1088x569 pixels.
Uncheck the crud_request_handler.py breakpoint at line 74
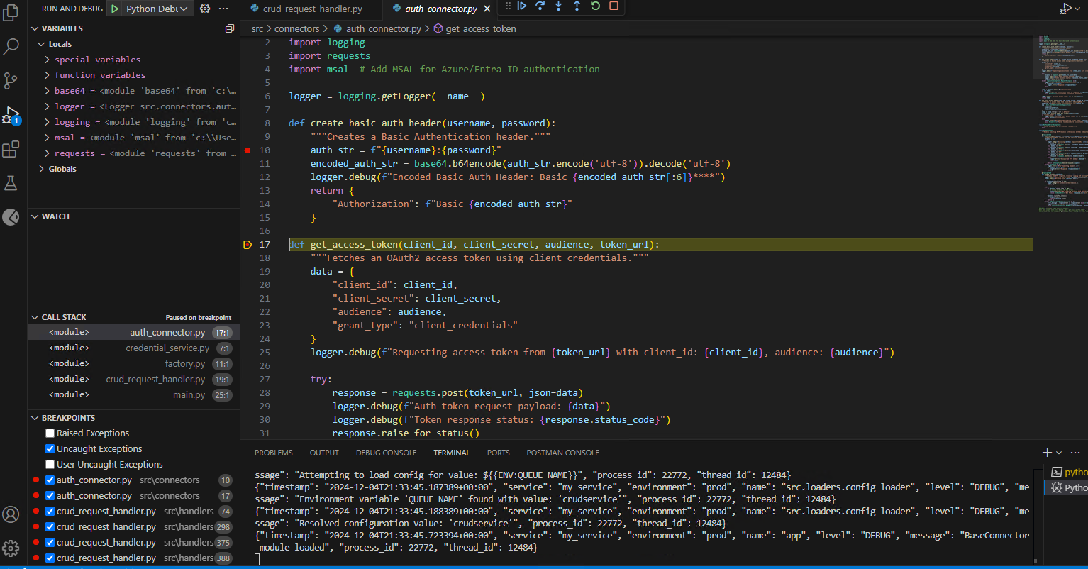coord(50,511)
